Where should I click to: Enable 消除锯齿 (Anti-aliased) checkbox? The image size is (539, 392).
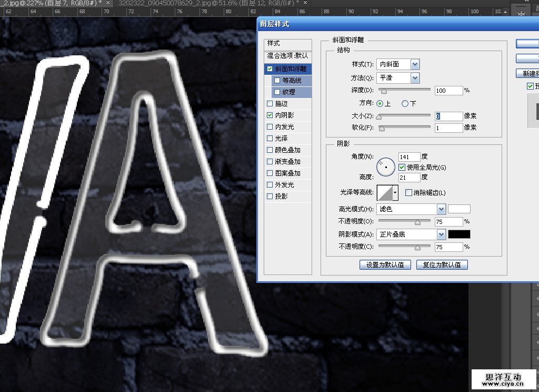click(409, 193)
